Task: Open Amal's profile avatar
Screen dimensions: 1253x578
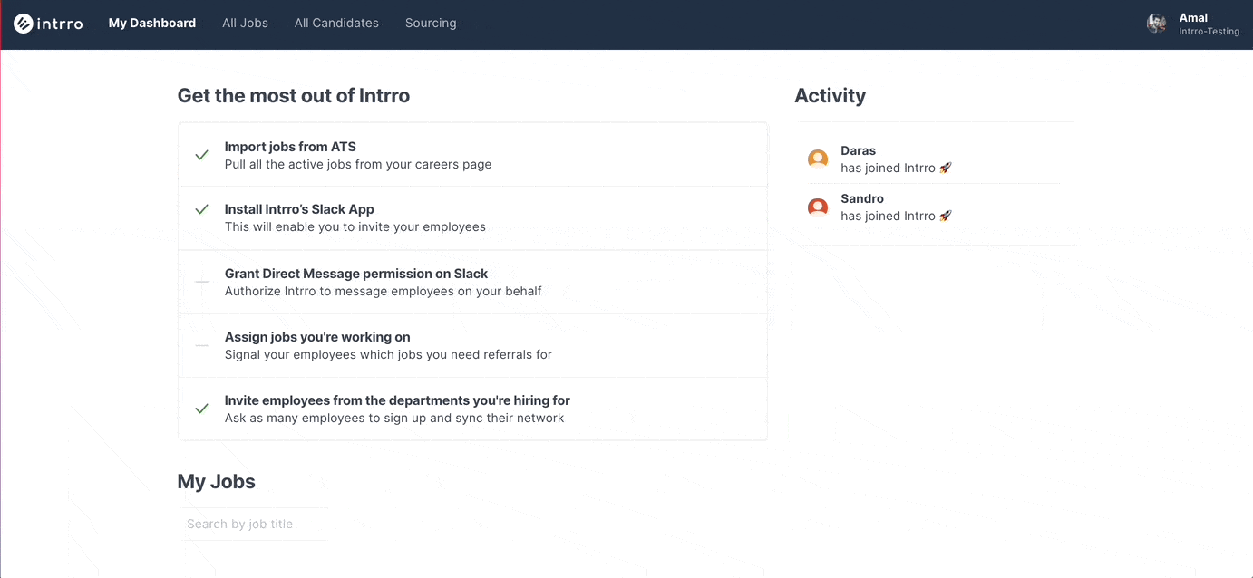Action: click(1156, 24)
